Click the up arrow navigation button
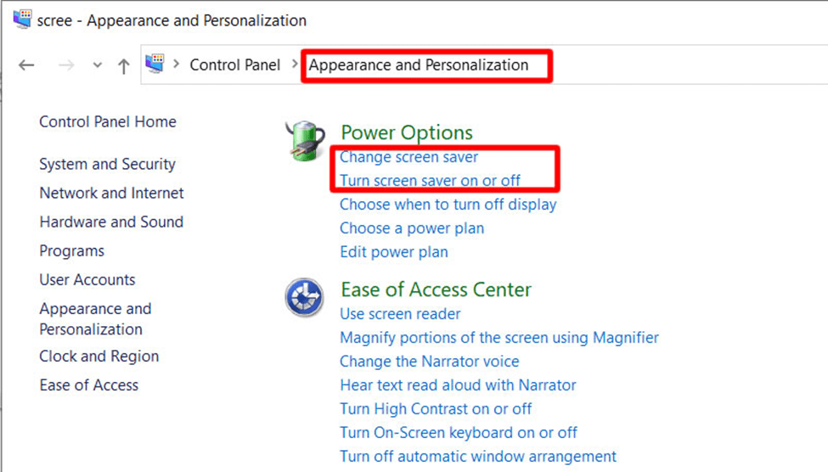Viewport: 828px width, 472px height. pyautogui.click(x=124, y=65)
